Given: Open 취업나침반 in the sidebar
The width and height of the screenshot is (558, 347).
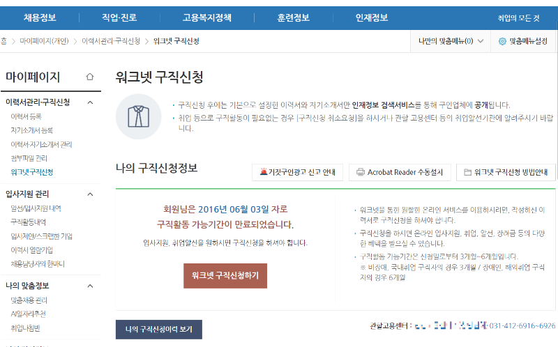Looking at the screenshot, I should (x=25, y=328).
